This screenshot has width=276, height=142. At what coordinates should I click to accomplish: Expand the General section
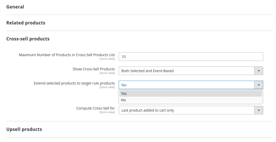pyautogui.click(x=15, y=7)
